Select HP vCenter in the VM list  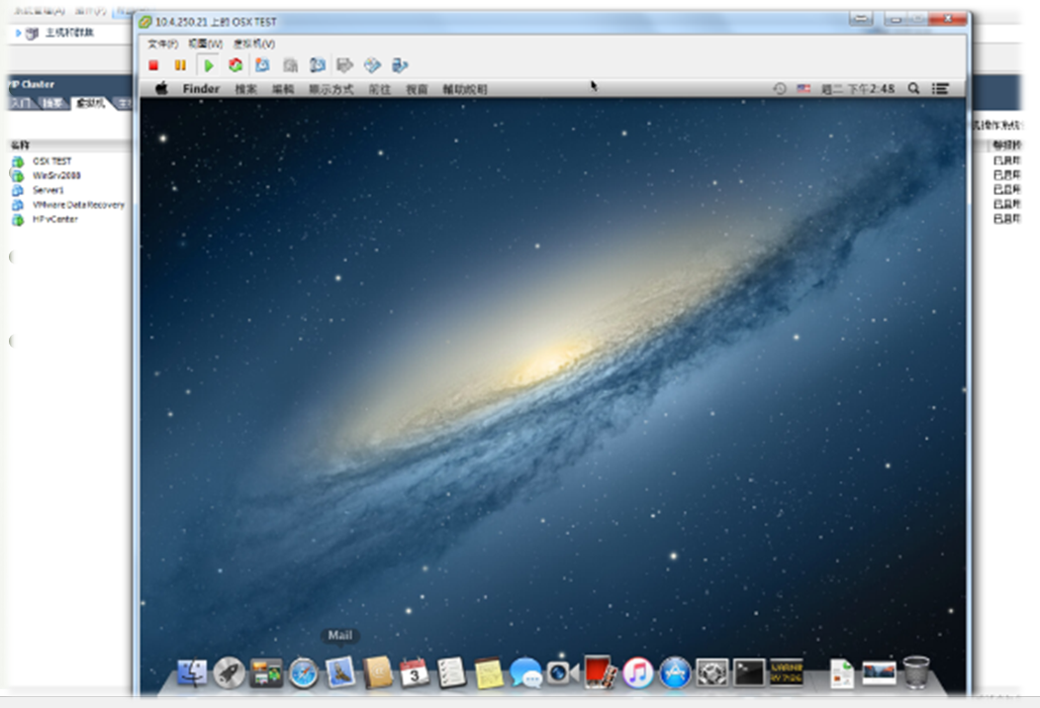point(55,220)
